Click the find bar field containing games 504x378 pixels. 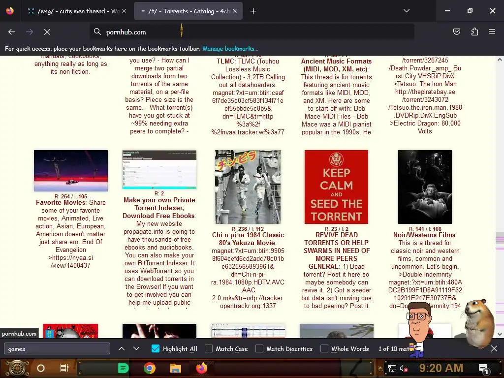point(57,349)
